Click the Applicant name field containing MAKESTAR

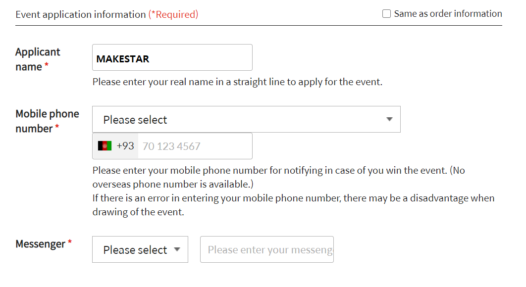click(172, 58)
